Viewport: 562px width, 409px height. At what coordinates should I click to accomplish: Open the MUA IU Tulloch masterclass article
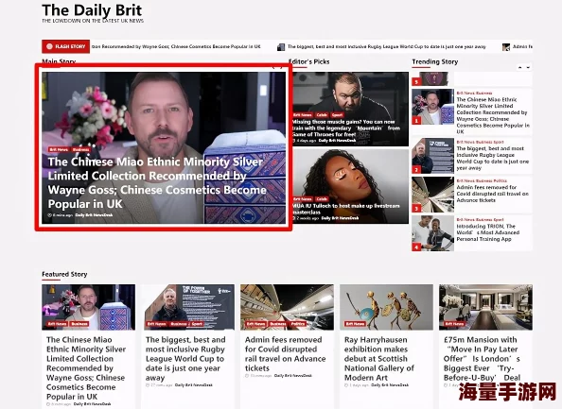coord(346,209)
